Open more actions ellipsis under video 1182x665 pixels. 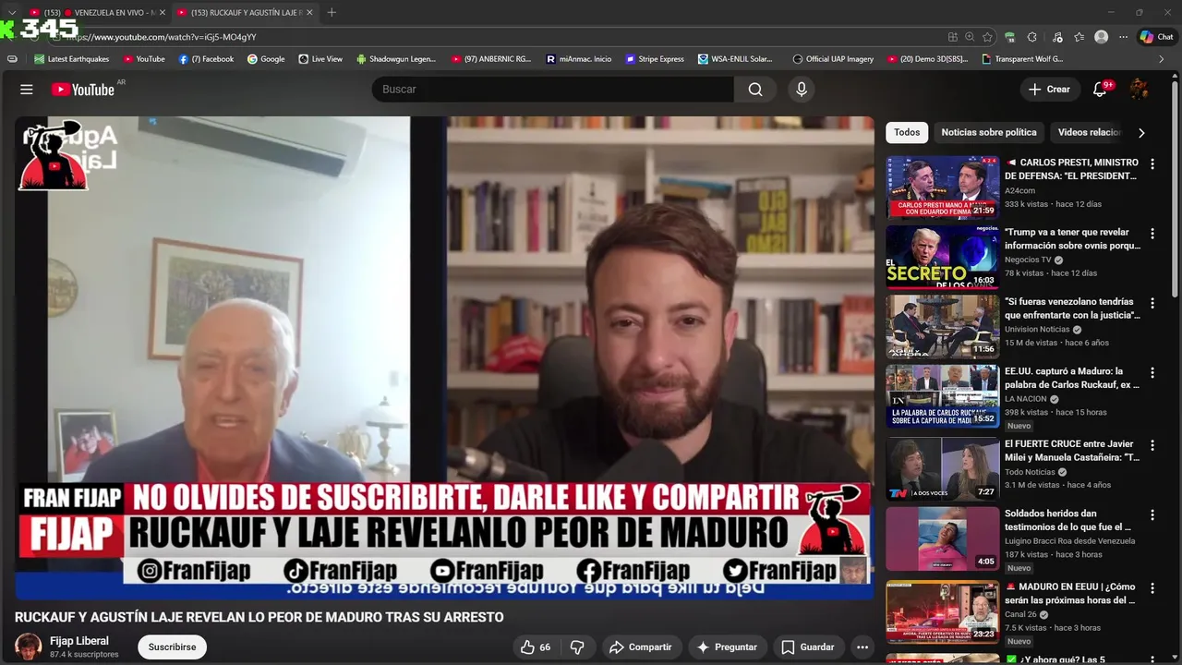[862, 647]
